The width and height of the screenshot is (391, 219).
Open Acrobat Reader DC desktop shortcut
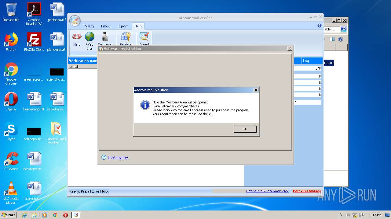point(34,14)
